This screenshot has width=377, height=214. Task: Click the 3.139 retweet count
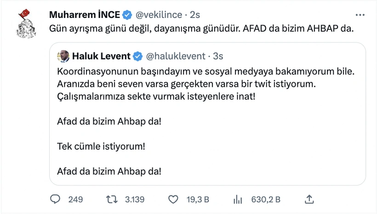point(135,199)
